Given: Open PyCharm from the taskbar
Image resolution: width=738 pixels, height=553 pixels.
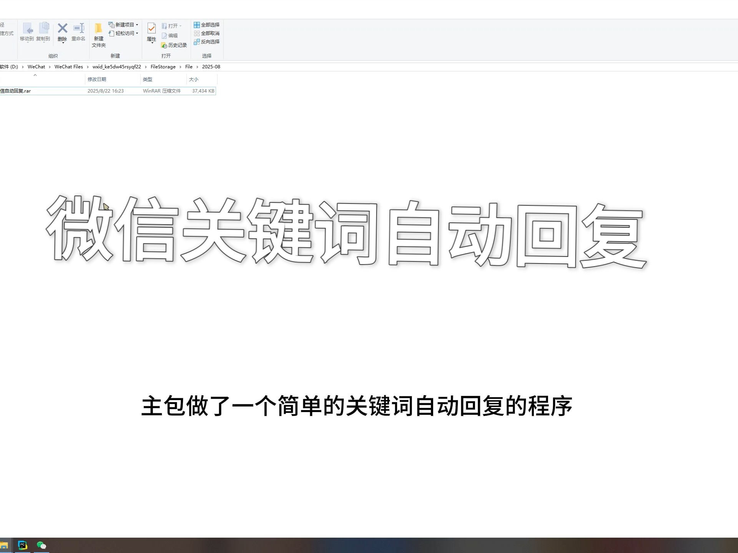Looking at the screenshot, I should 23,545.
